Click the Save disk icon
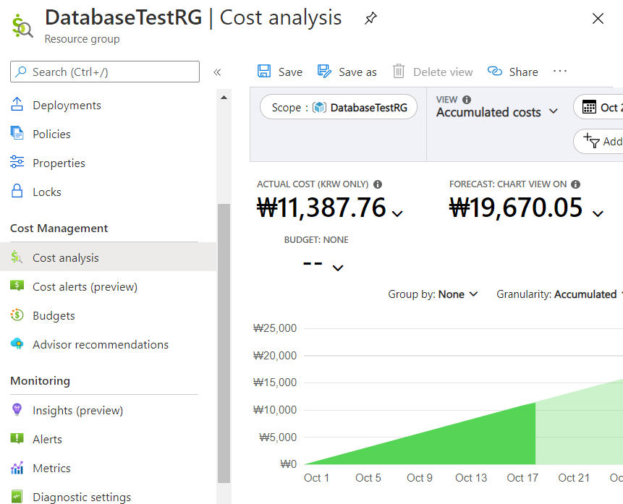This screenshot has width=623, height=504. pyautogui.click(x=264, y=71)
